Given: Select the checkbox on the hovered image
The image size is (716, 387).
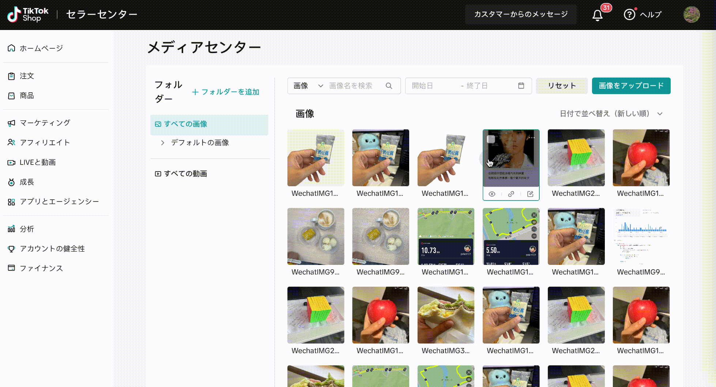Looking at the screenshot, I should pos(491,139).
